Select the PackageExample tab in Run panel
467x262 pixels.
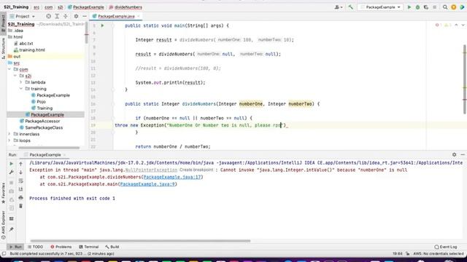(45, 155)
